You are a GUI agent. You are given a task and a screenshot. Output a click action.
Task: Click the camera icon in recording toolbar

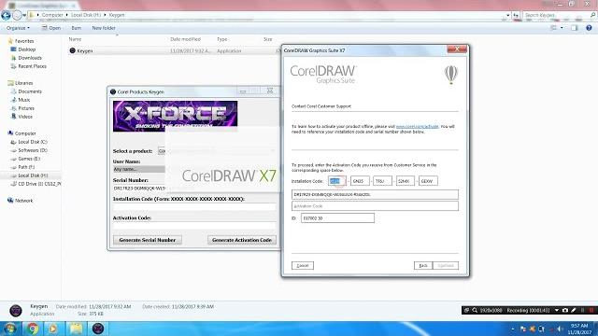coord(565,310)
